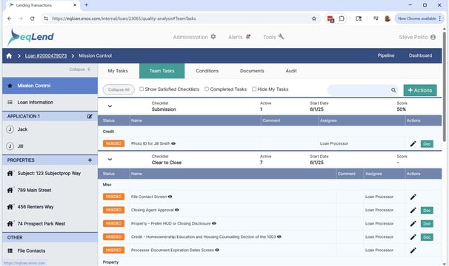The height and width of the screenshot is (266, 449).
Task: Click the J avatar icon for Jack
Action: pyautogui.click(x=10, y=129)
